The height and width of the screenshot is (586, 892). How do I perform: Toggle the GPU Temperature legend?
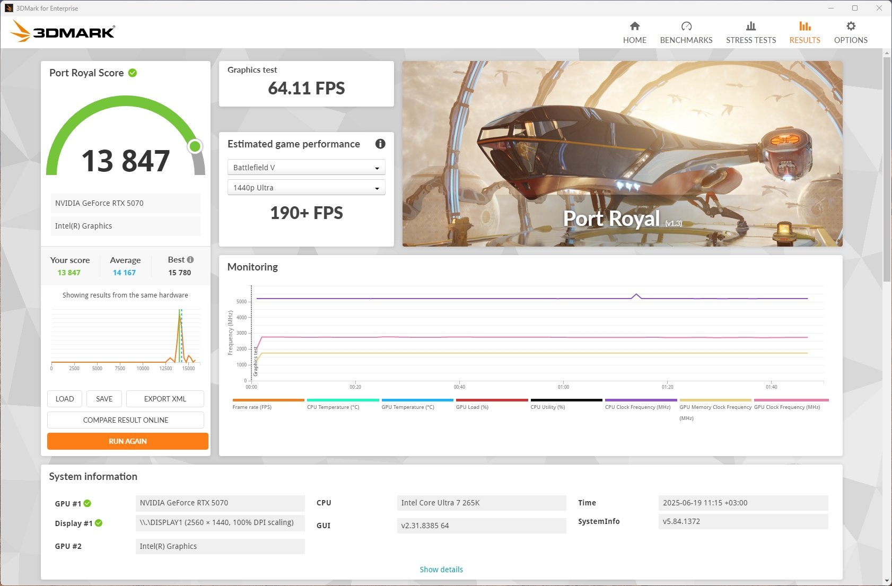click(x=417, y=404)
